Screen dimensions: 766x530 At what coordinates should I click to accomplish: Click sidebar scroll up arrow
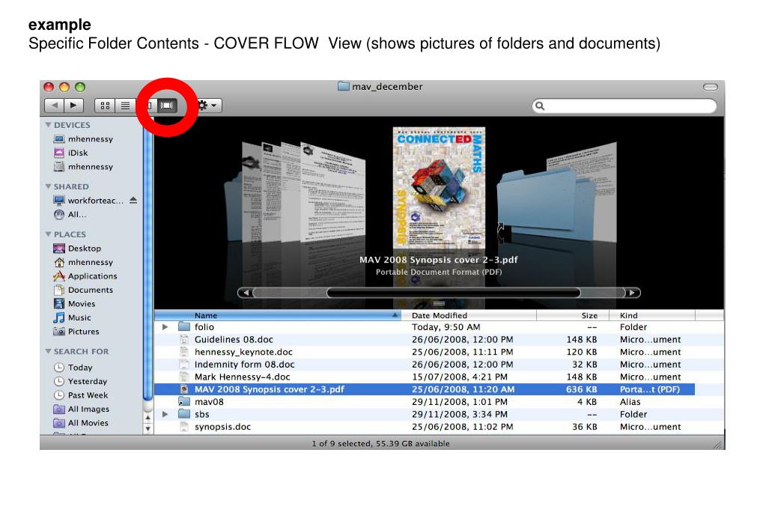click(x=148, y=418)
